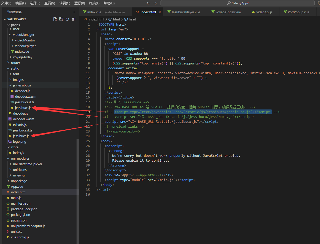Click the back navigation arrow
Image resolution: width=320 pixels, height=244 pixels.
[148, 3]
